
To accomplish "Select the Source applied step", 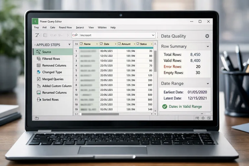I will tap(53, 52).
